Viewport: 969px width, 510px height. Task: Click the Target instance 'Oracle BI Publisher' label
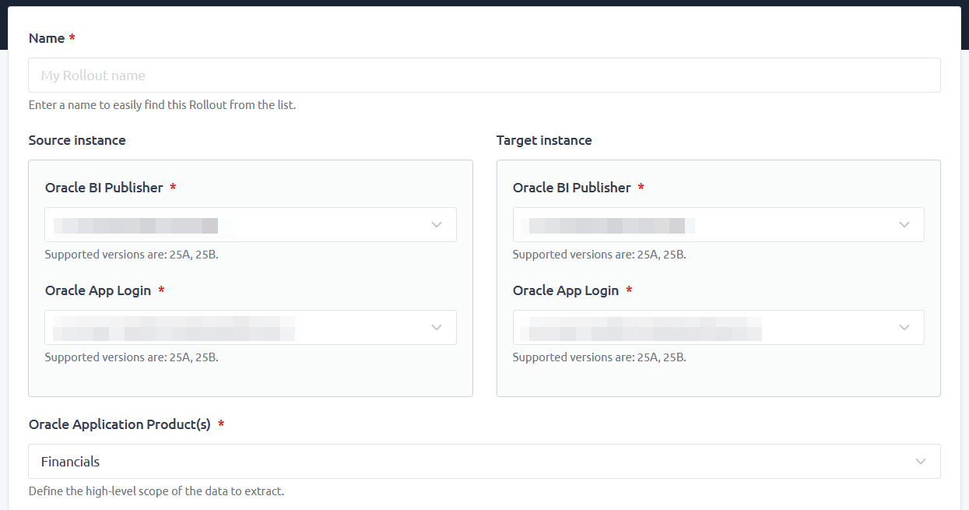(572, 188)
